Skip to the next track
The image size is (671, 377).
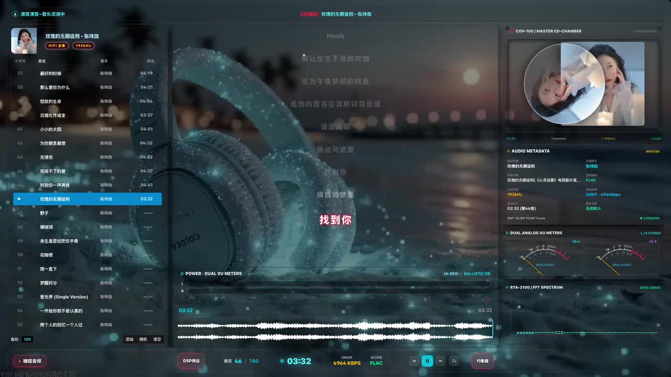coord(440,361)
